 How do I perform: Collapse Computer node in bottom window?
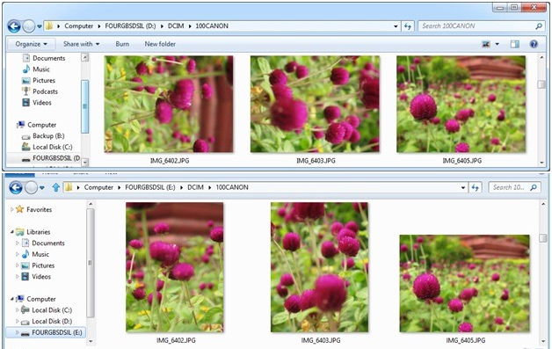click(x=12, y=299)
